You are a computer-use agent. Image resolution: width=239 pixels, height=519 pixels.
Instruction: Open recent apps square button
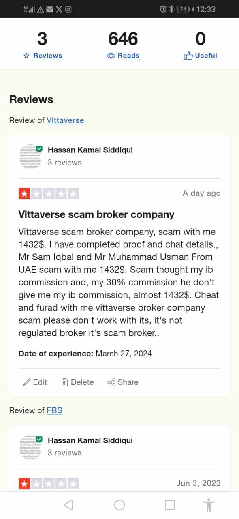click(x=170, y=505)
